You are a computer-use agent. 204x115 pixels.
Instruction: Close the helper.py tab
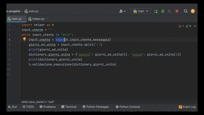click(x=47, y=19)
